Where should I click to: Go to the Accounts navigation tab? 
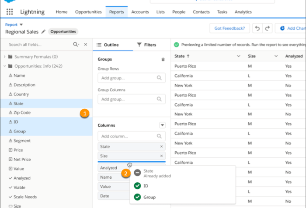[x=140, y=12]
